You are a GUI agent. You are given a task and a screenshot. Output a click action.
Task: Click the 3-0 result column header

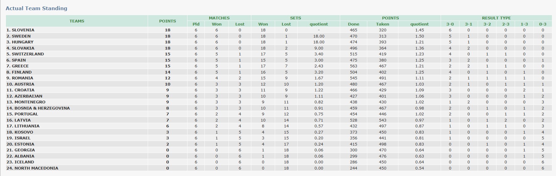coord(450,24)
